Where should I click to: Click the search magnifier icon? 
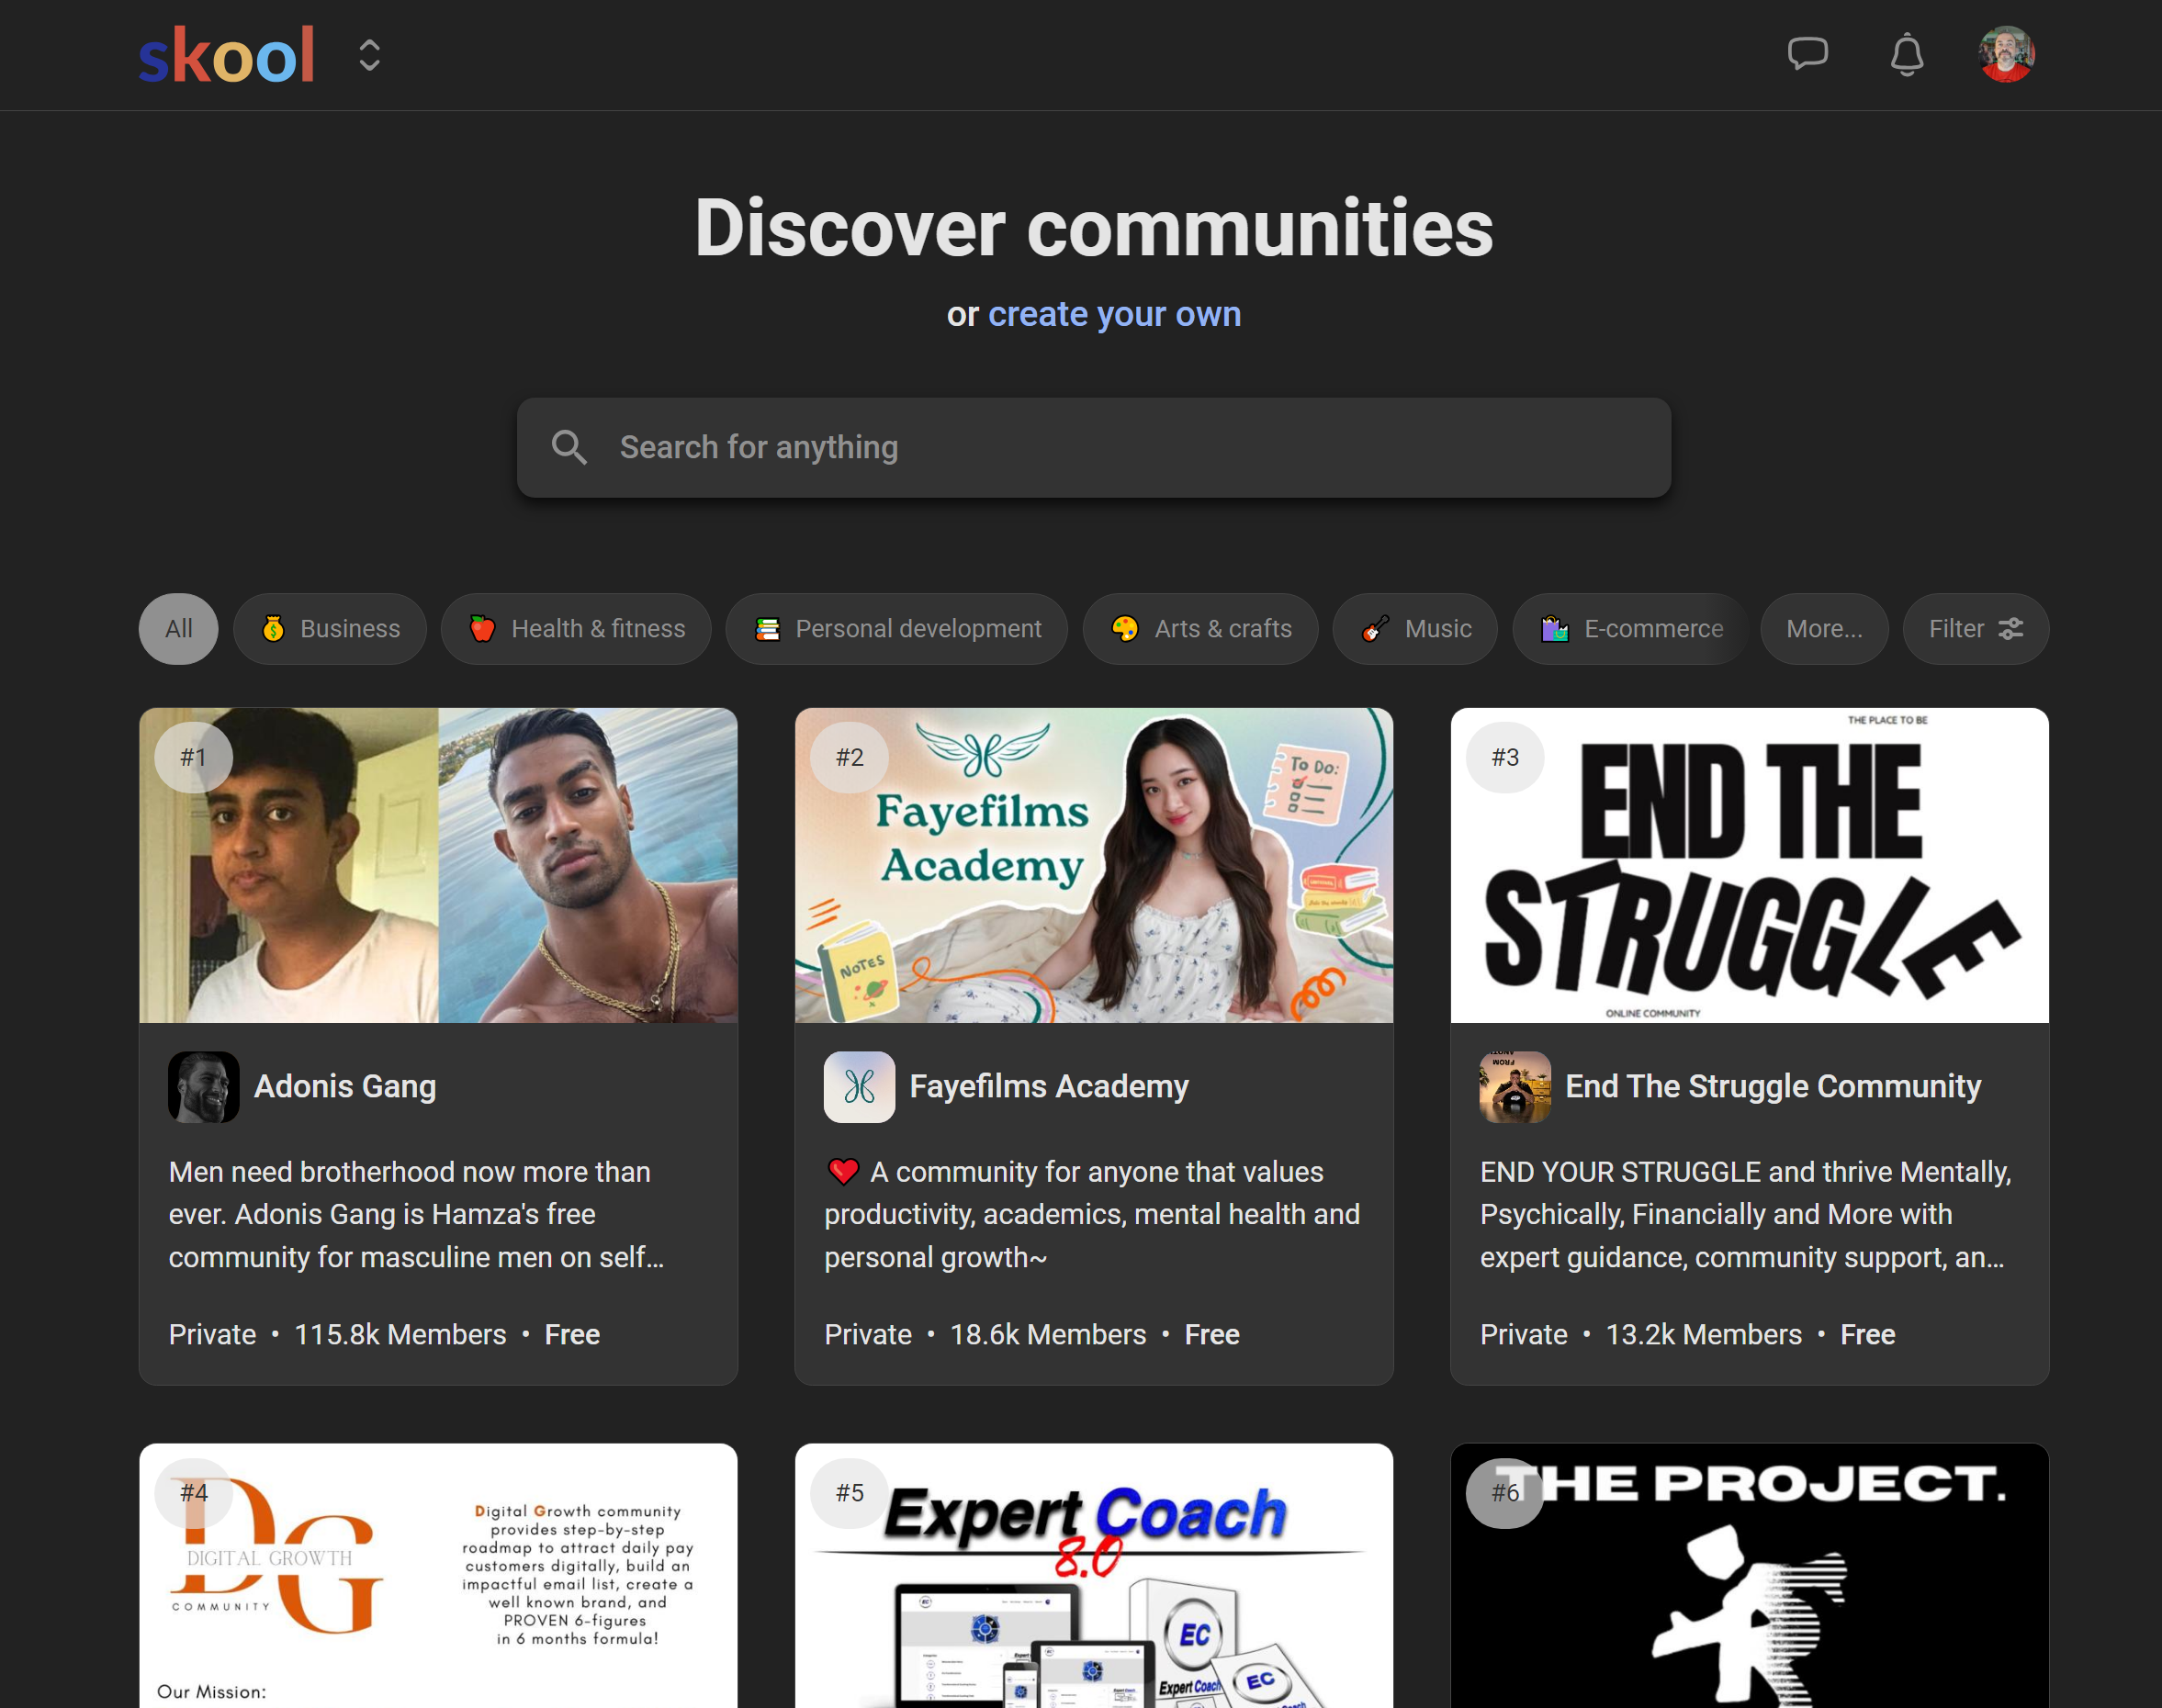[570, 447]
